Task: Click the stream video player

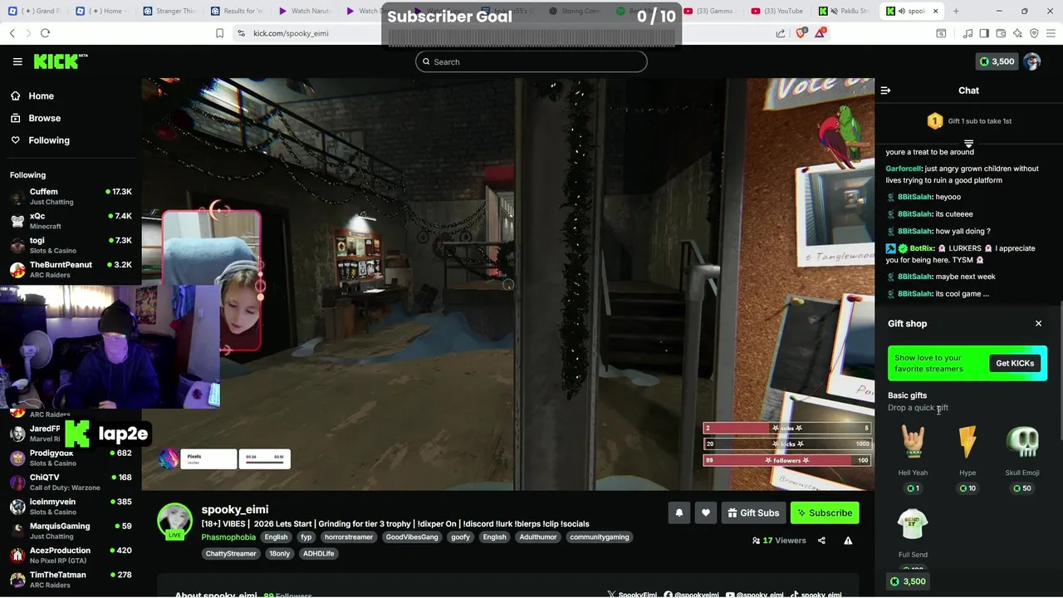Action: (x=507, y=284)
